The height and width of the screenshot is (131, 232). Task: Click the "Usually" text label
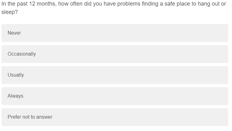tap(16, 75)
